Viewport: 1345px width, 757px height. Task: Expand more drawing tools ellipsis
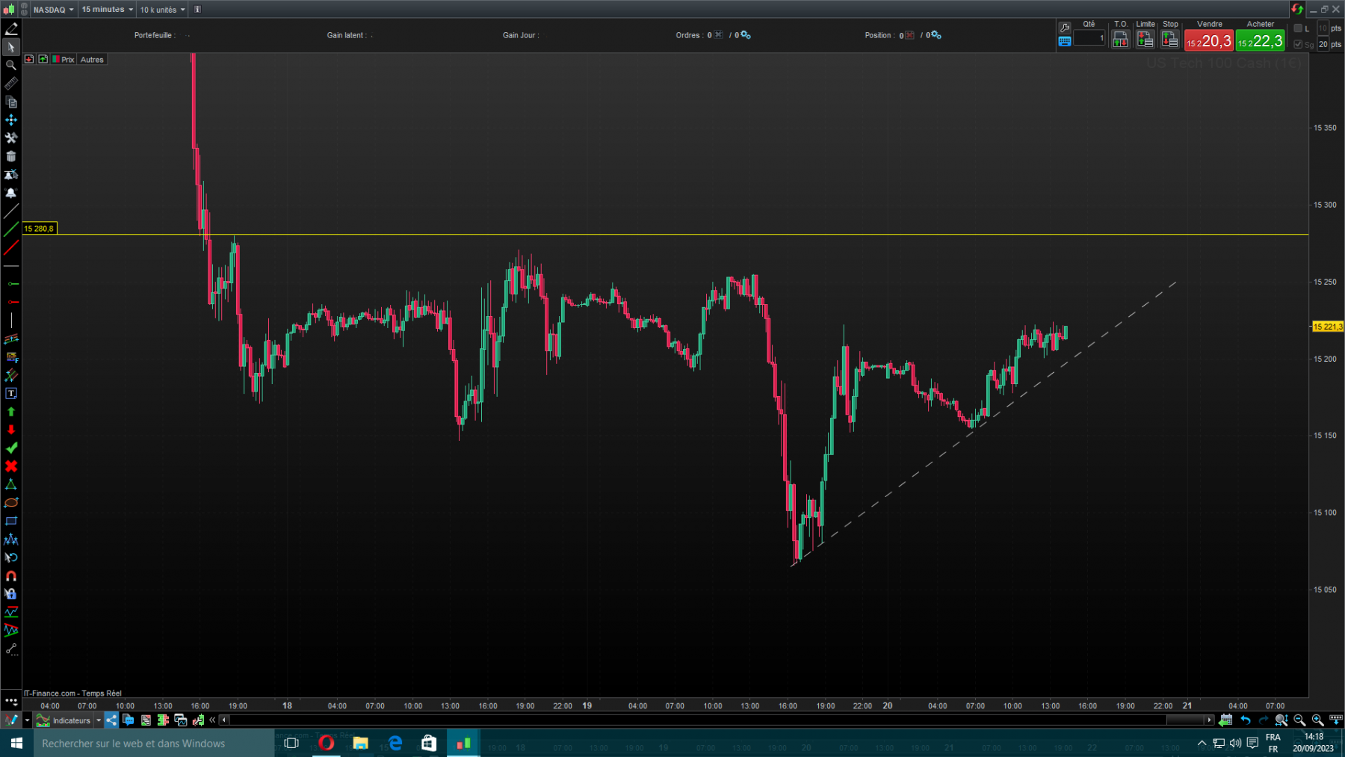coord(11,701)
